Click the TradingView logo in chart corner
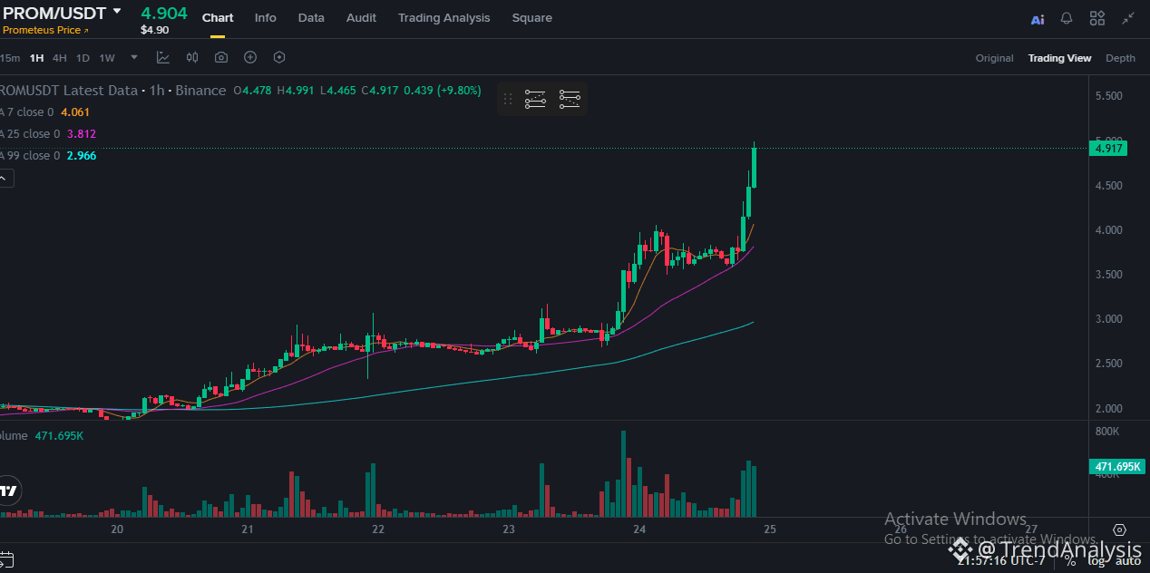This screenshot has height=573, width=1150. (9, 490)
